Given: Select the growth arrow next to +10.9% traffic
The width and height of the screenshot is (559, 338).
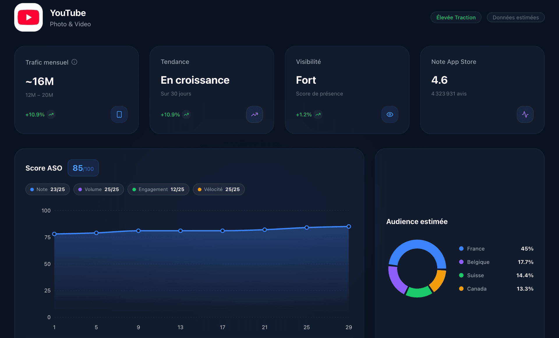Looking at the screenshot, I should click(x=51, y=115).
